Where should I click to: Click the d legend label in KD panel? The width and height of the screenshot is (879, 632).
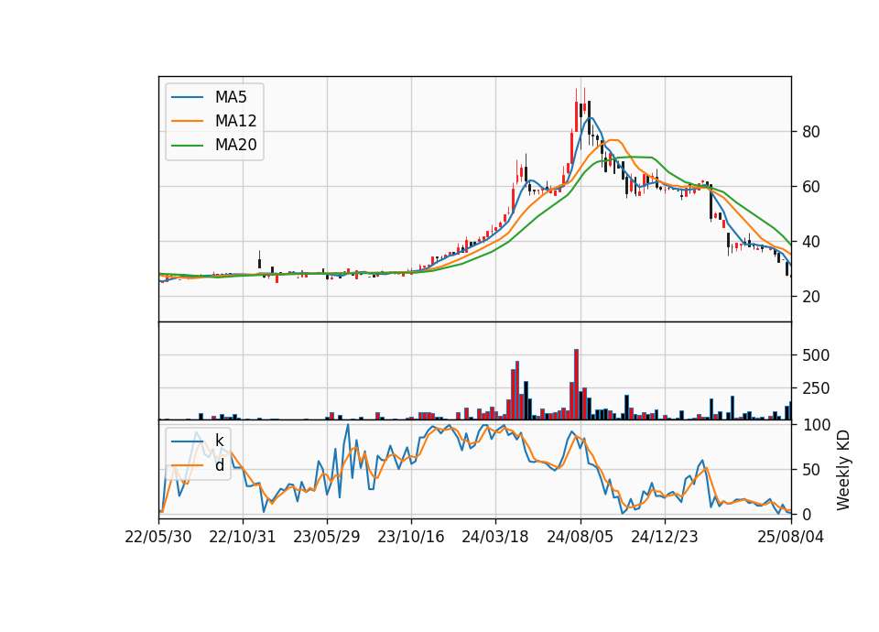[x=219, y=465]
